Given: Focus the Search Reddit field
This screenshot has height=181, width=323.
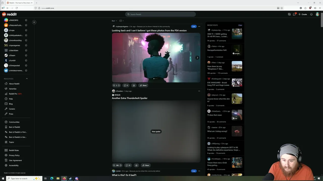Looking at the screenshot, I should [160, 14].
